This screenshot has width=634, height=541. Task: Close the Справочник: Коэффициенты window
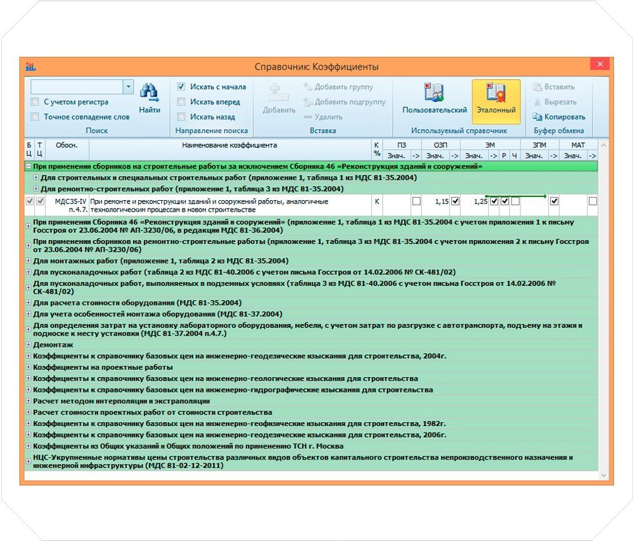pyautogui.click(x=600, y=64)
